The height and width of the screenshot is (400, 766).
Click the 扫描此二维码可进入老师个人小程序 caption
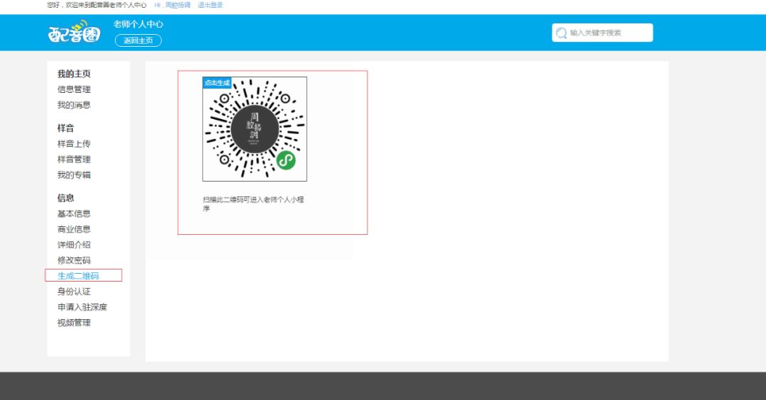[x=253, y=204]
